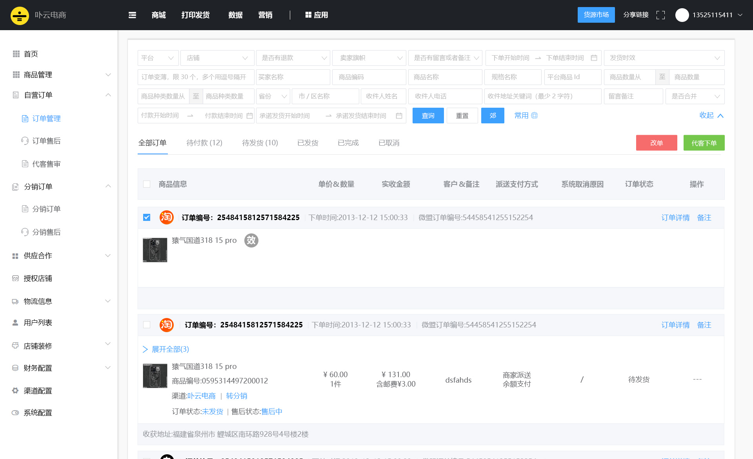753x459 pixels.
Task: Open the 打印发货 top menu
Action: click(195, 15)
